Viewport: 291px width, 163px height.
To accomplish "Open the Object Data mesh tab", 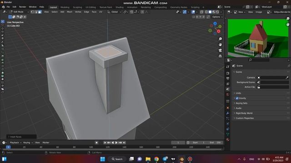I will 228,134.
